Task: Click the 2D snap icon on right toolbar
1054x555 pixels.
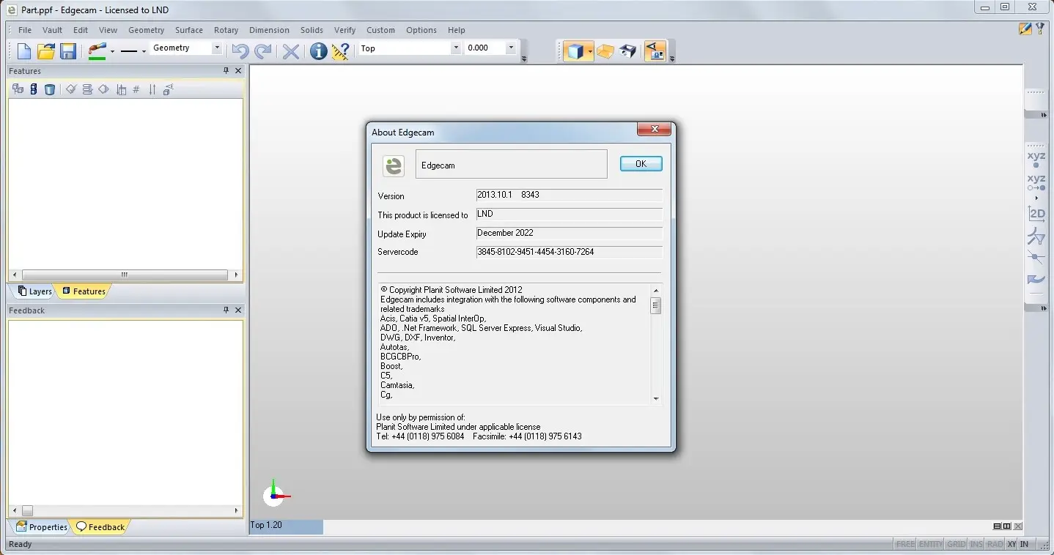Action: click(1036, 214)
